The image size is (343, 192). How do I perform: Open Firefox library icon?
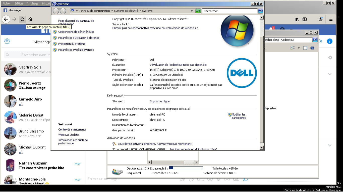point(297,19)
